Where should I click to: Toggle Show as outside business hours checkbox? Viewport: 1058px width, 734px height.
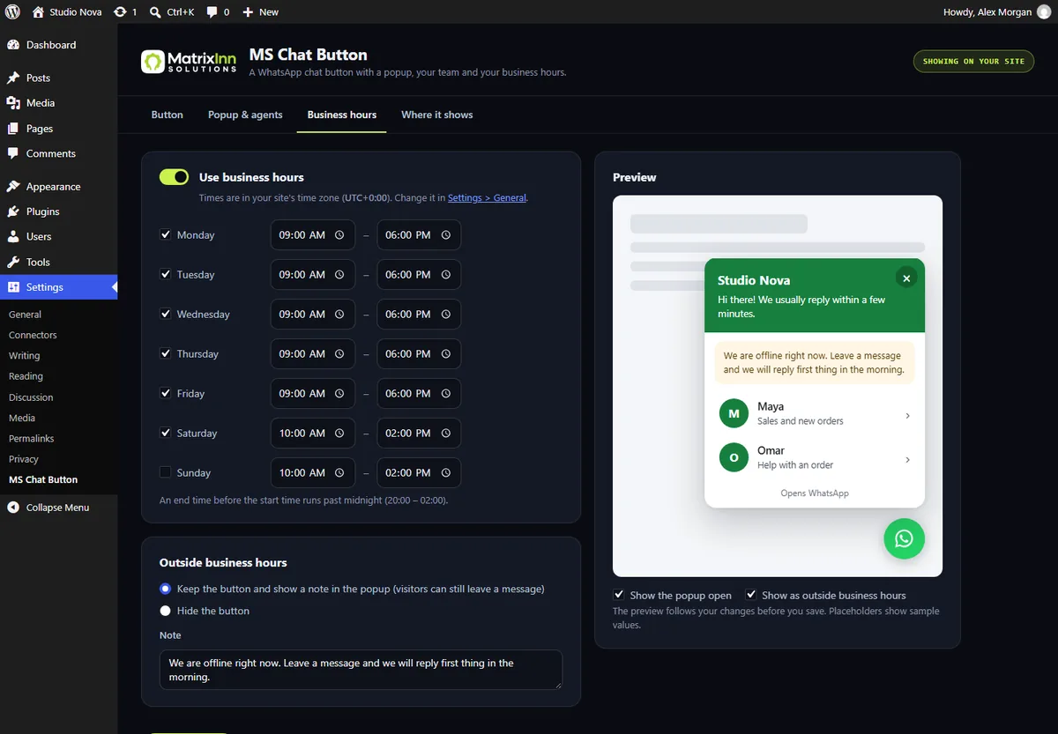751,595
